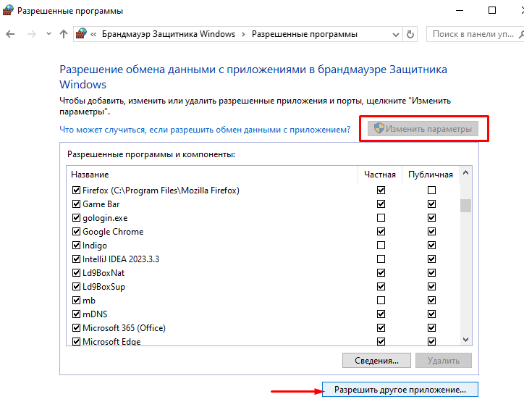The width and height of the screenshot is (524, 402).
Task: Enable Indigo Частная checkbox
Action: pos(381,245)
